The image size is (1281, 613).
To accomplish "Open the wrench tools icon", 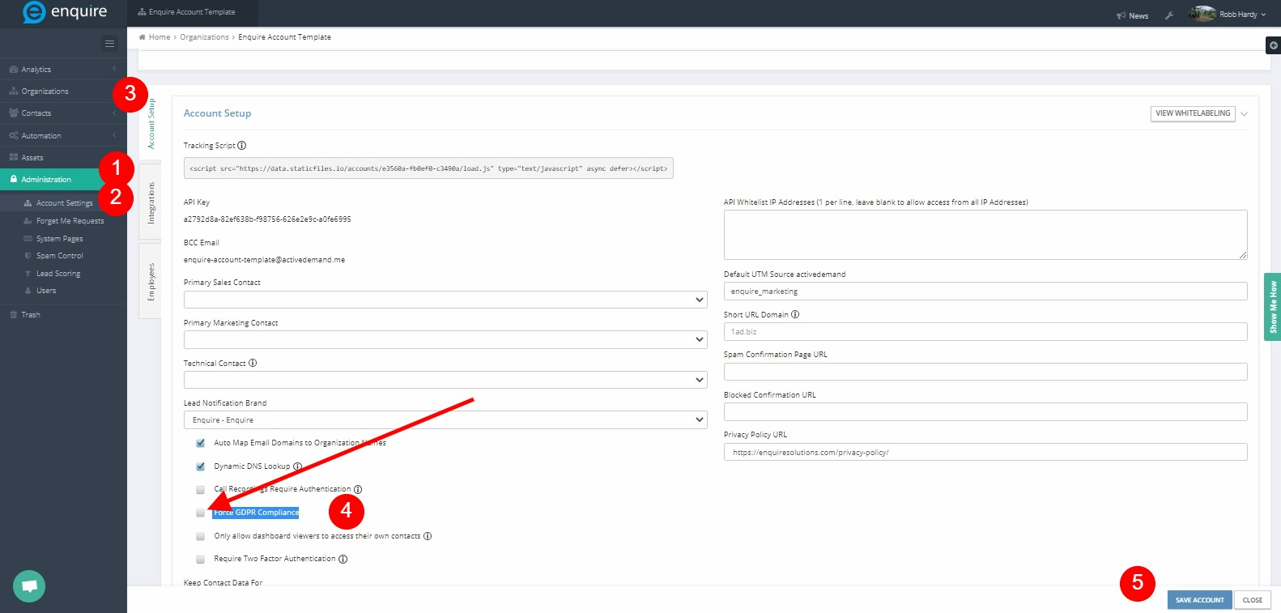I will coord(1169,15).
